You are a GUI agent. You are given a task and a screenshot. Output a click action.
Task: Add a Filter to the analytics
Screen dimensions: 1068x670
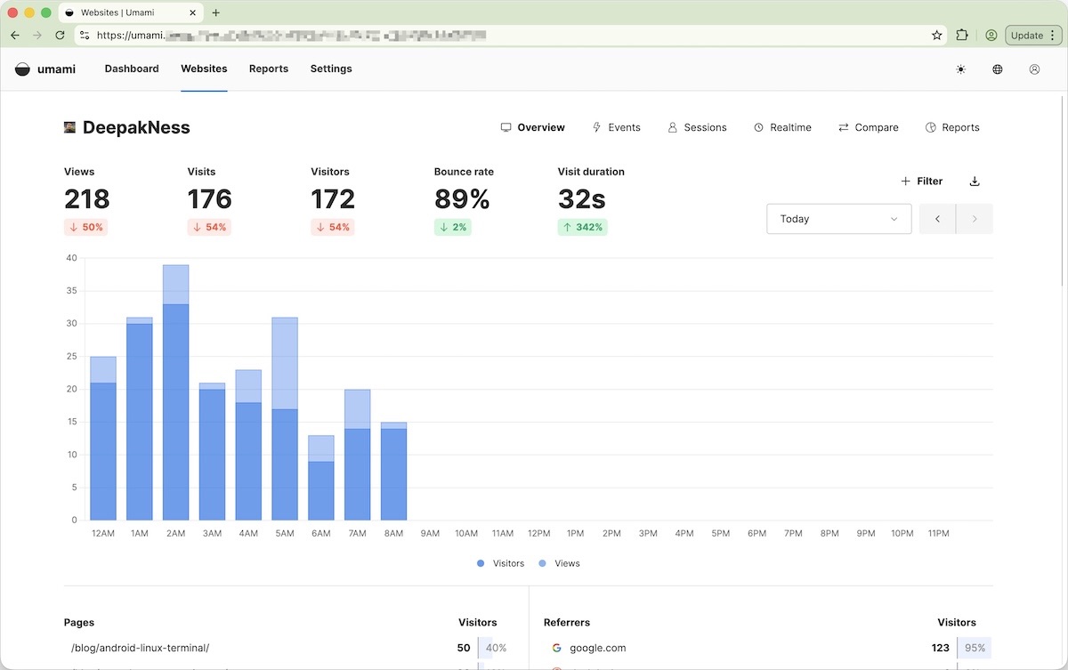point(921,181)
